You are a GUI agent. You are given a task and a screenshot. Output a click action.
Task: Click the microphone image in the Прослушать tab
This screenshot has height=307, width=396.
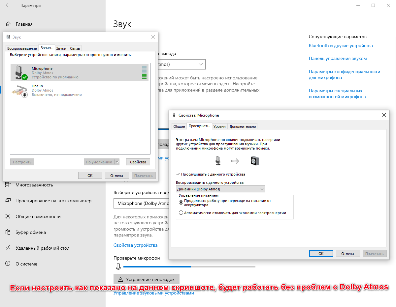click(x=218, y=161)
